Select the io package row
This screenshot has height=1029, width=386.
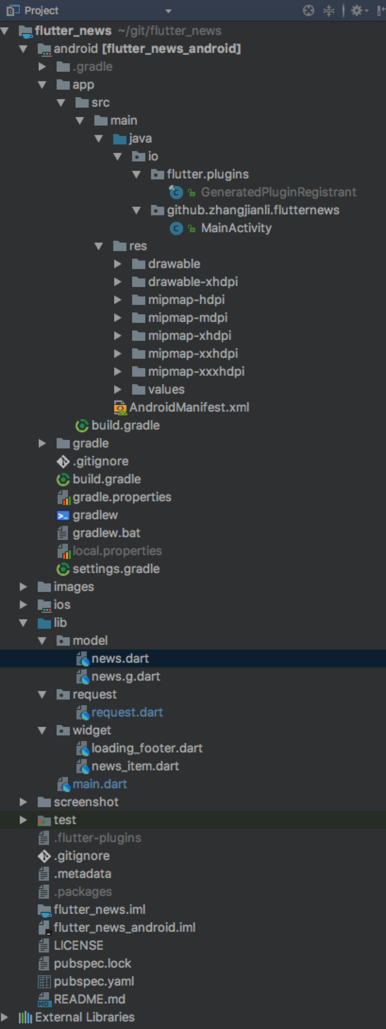click(193, 156)
